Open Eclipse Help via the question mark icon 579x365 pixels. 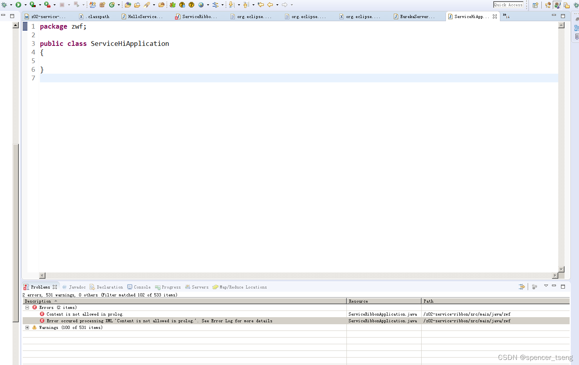click(x=191, y=4)
